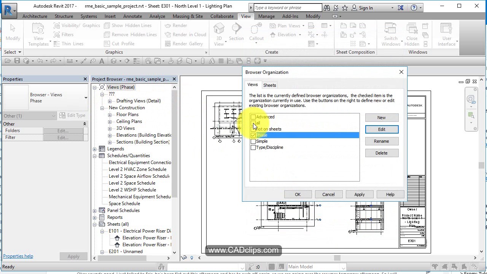
Task: Click the 3D View house icon
Action: (219, 34)
